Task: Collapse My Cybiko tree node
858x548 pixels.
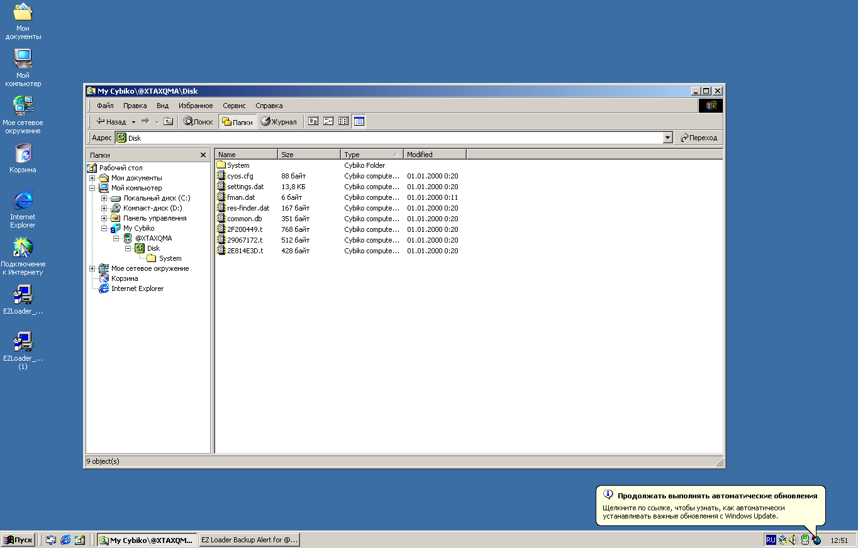Action: tap(104, 228)
